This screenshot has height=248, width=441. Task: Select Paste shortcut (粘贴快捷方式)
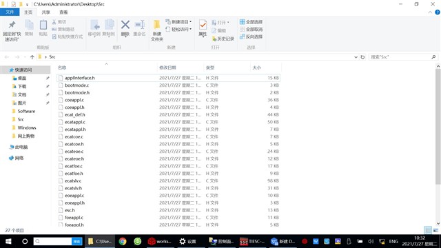tap(68, 37)
